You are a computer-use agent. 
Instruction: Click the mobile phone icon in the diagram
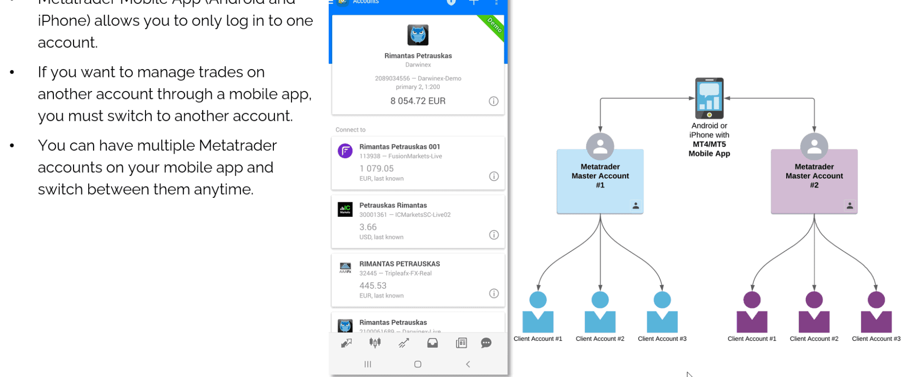pos(709,98)
